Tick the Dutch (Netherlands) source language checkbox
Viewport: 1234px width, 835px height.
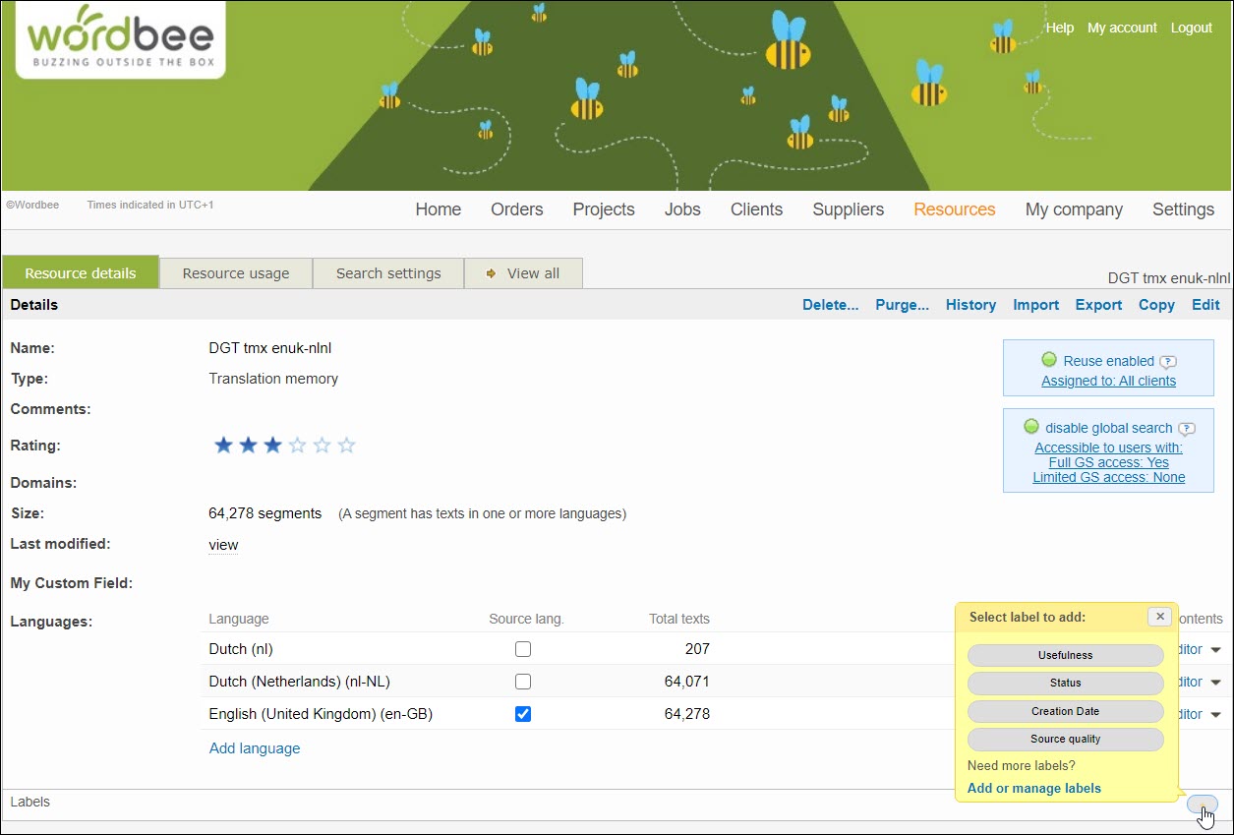523,682
